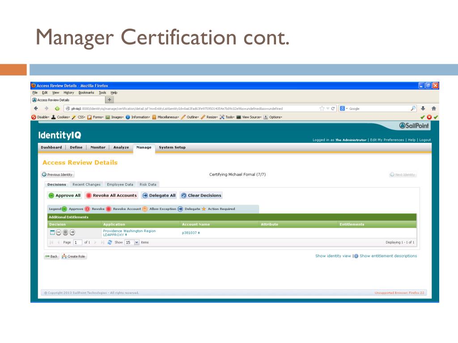Click the page's Back button near Create Role

51,256
